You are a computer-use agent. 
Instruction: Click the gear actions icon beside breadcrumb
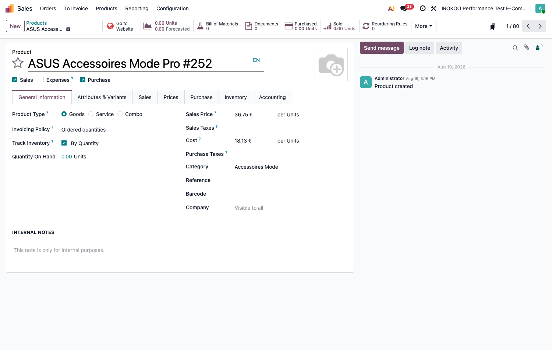[68, 29]
